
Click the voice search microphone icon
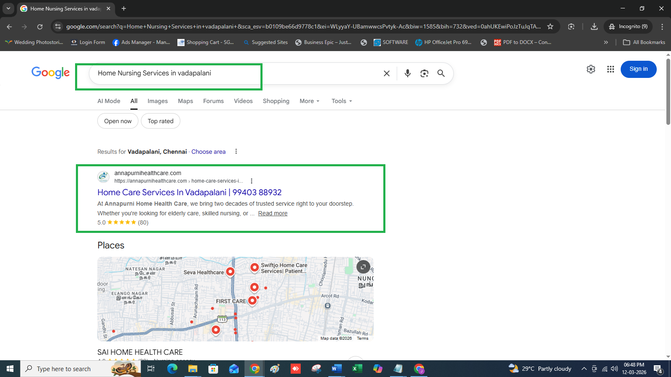click(x=407, y=73)
